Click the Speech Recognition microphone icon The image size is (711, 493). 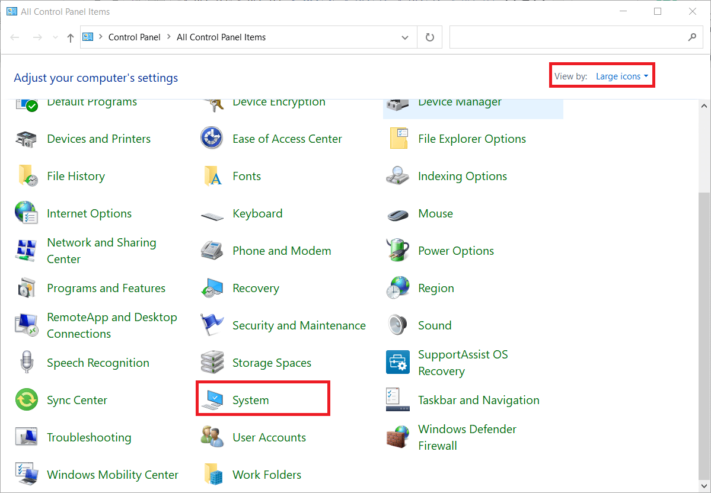point(26,363)
